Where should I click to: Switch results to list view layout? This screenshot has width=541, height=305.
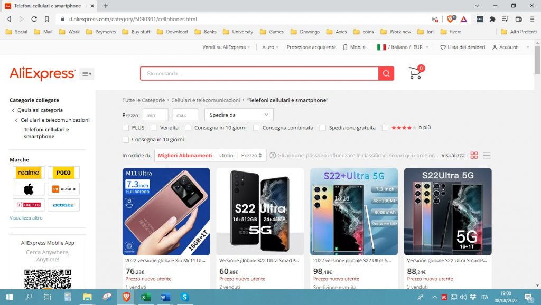tap(487, 155)
